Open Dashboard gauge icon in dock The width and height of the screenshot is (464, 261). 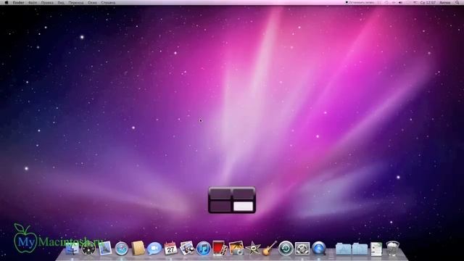click(88, 249)
